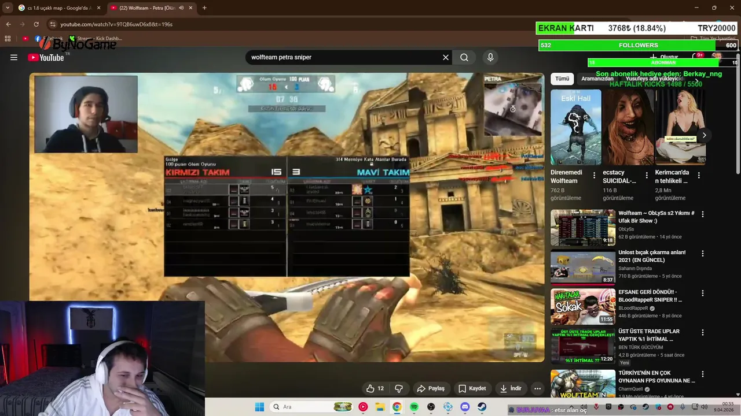Screen dimensions: 741x416
Task: Open the Stream - Kick Dashboard bookmark
Action: [x=94, y=39]
